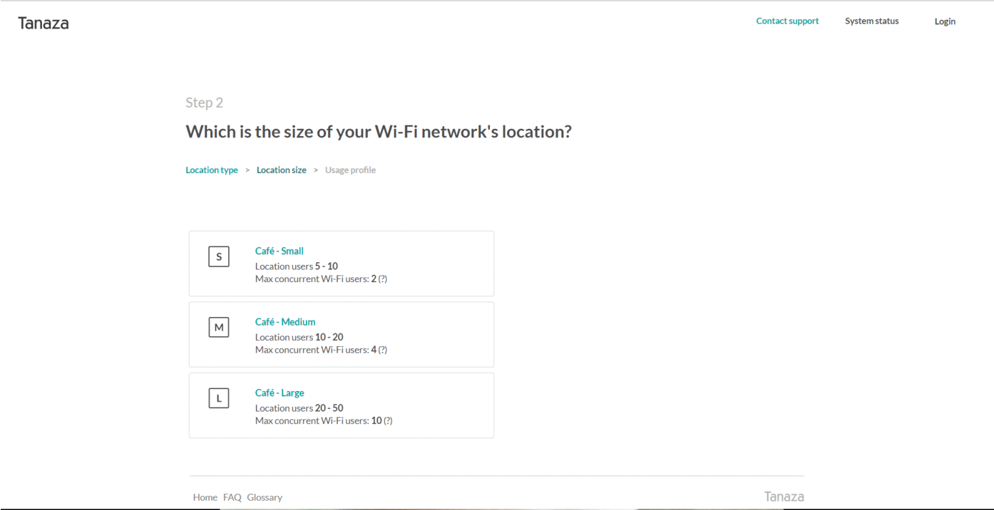Image resolution: width=994 pixels, height=510 pixels.
Task: Open the Glossary footer link
Action: tap(265, 497)
